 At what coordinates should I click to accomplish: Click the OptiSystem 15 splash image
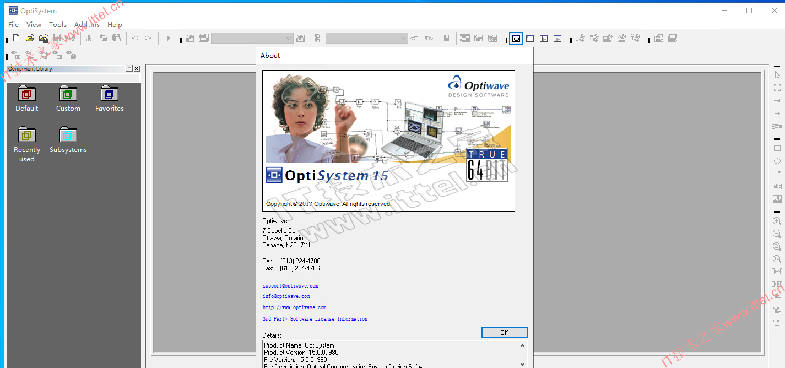[x=388, y=140]
